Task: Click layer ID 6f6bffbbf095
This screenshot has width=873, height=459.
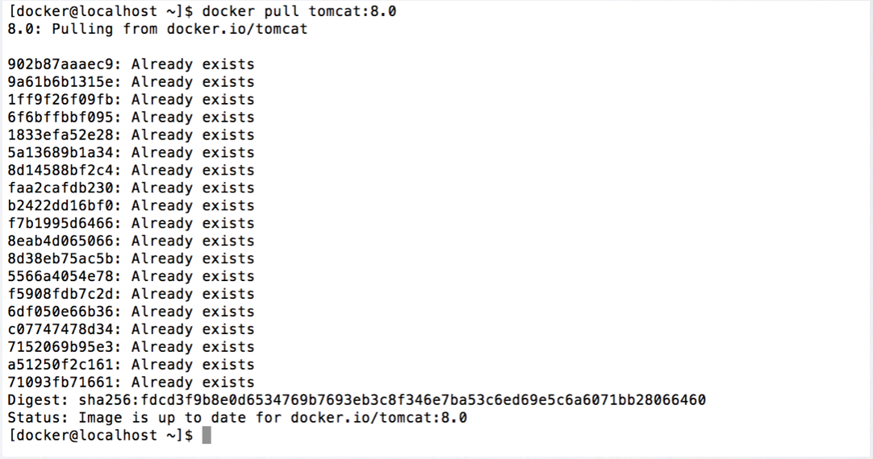Action: pos(61,118)
